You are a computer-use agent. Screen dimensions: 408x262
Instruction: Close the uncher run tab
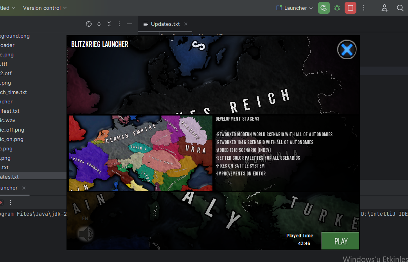click(24, 188)
